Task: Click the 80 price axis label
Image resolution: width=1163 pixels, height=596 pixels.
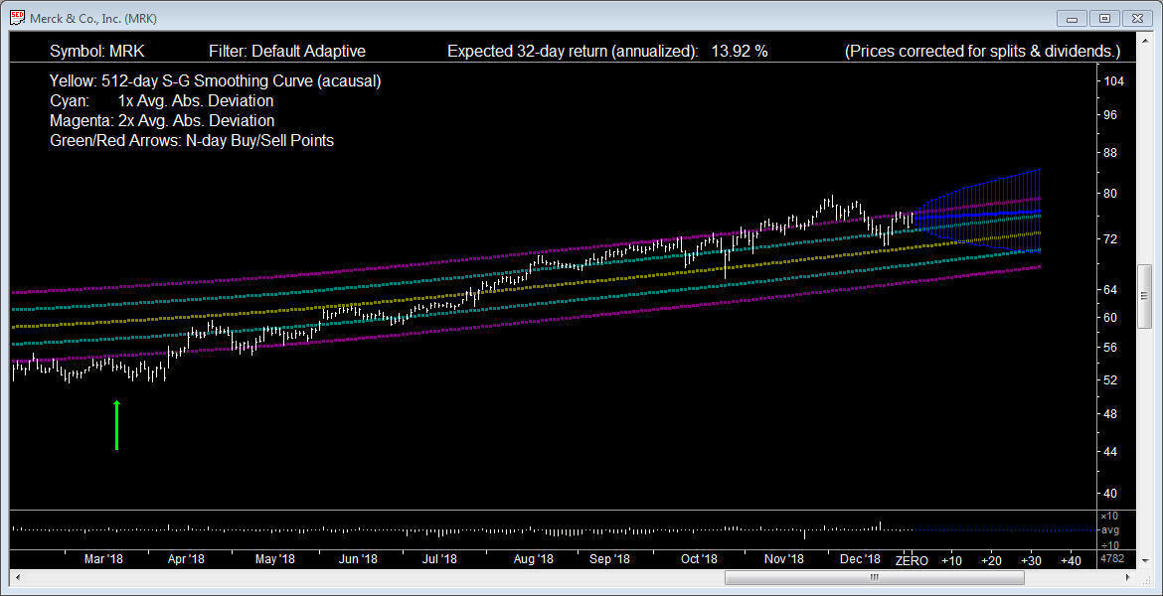Action: point(1111,194)
